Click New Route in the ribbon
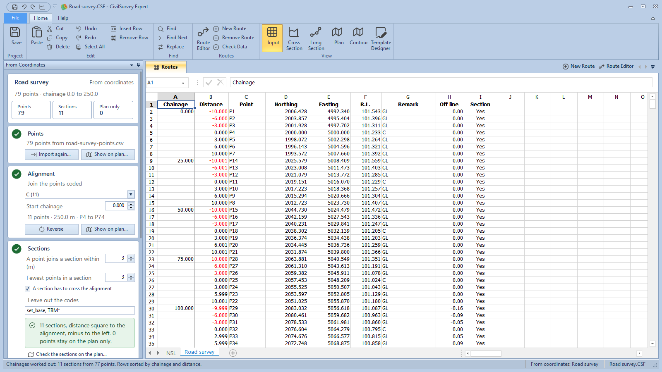This screenshot has width=662, height=372. click(230, 29)
